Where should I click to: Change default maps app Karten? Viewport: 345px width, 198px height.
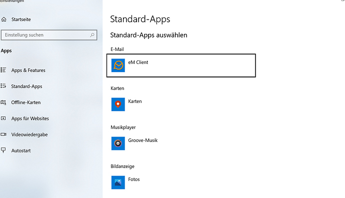(181, 104)
